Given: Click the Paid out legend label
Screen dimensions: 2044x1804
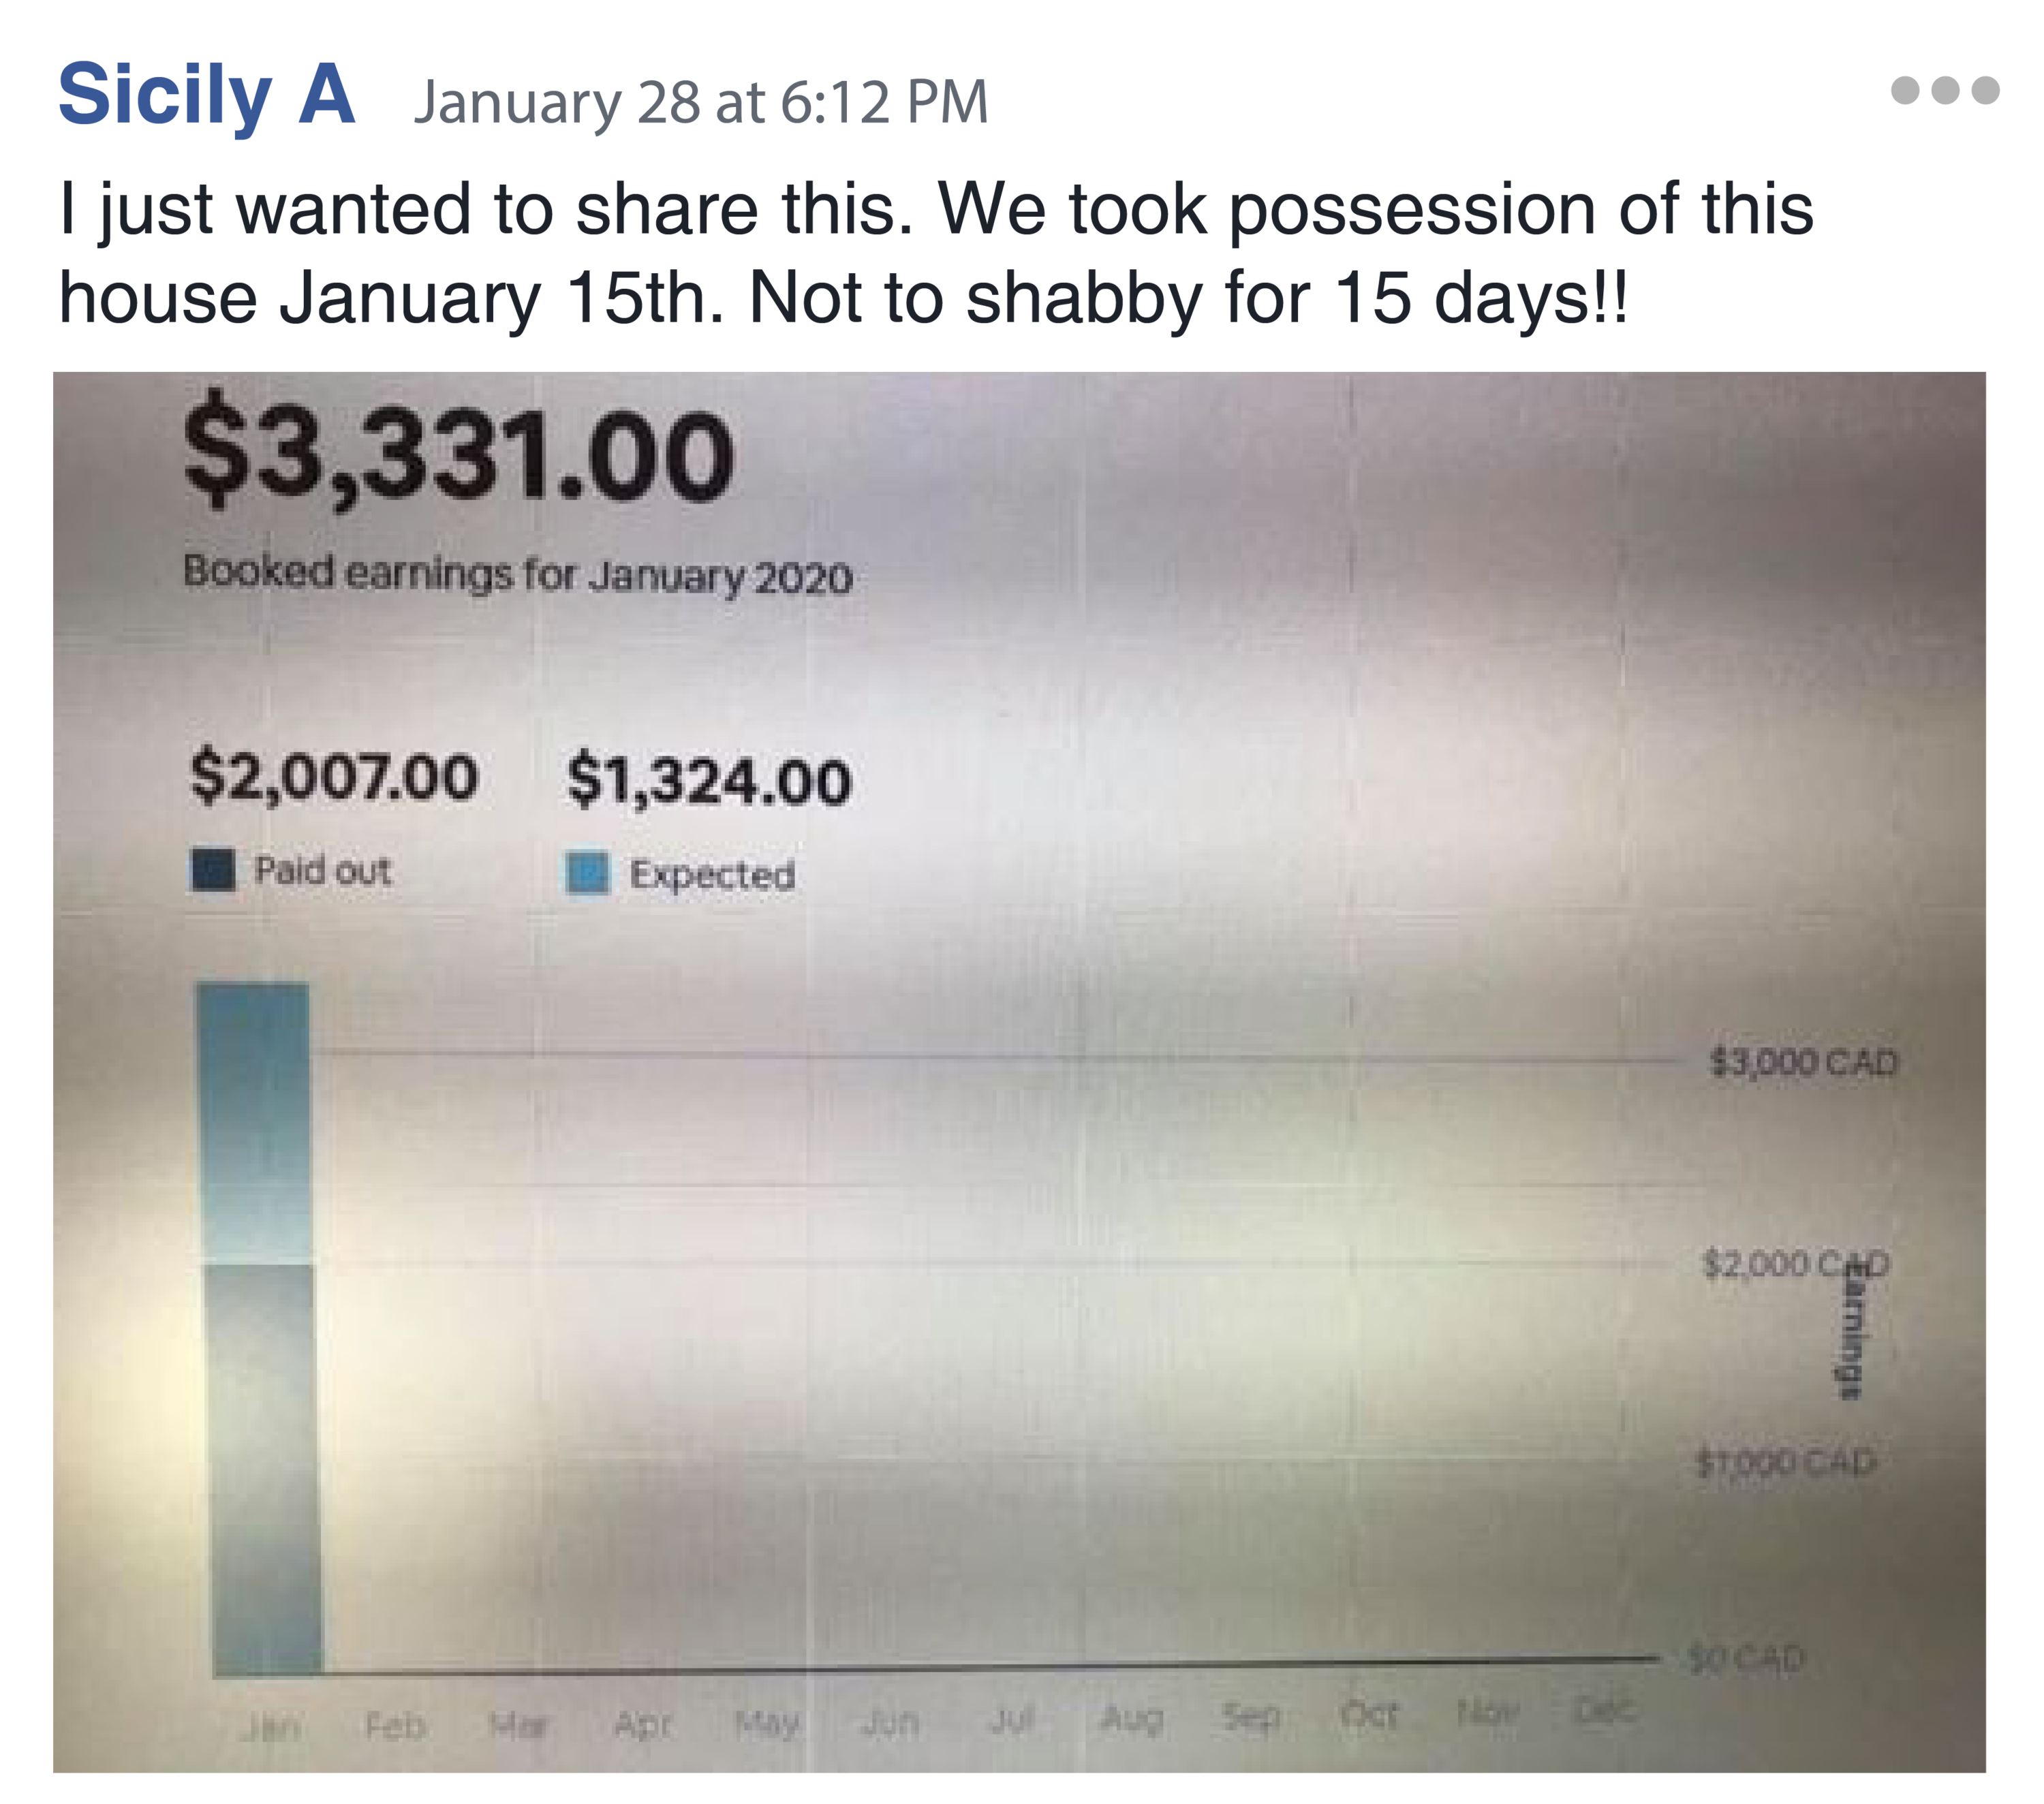Looking at the screenshot, I should 322,871.
